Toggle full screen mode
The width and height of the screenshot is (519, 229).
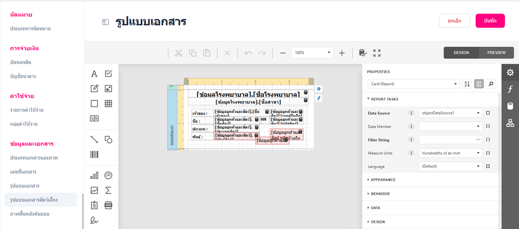(377, 53)
